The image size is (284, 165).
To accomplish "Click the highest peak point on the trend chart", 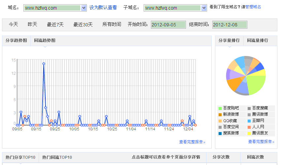I will (x=44, y=64).
